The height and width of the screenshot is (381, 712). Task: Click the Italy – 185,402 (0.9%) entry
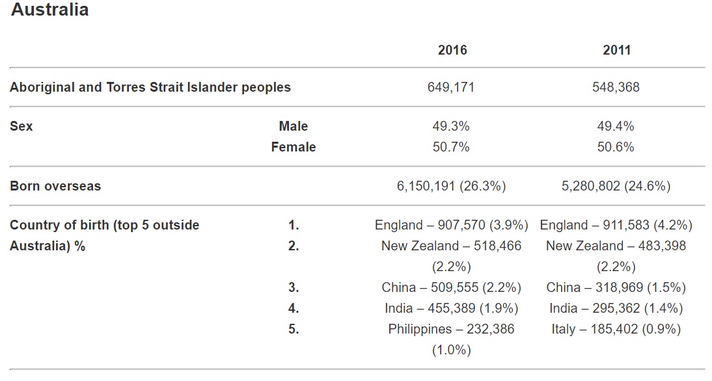[616, 329]
